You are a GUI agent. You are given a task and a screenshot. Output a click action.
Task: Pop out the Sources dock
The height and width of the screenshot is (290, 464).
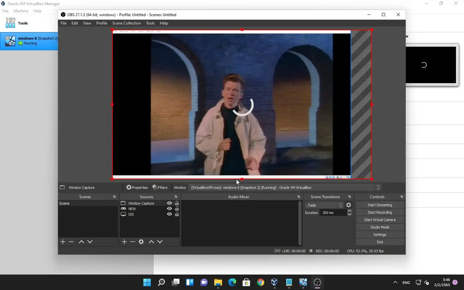[x=176, y=197]
